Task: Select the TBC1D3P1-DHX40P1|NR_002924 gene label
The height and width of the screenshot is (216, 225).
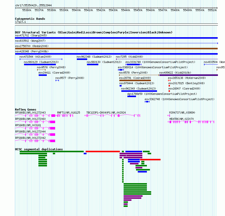Action: [106, 113]
